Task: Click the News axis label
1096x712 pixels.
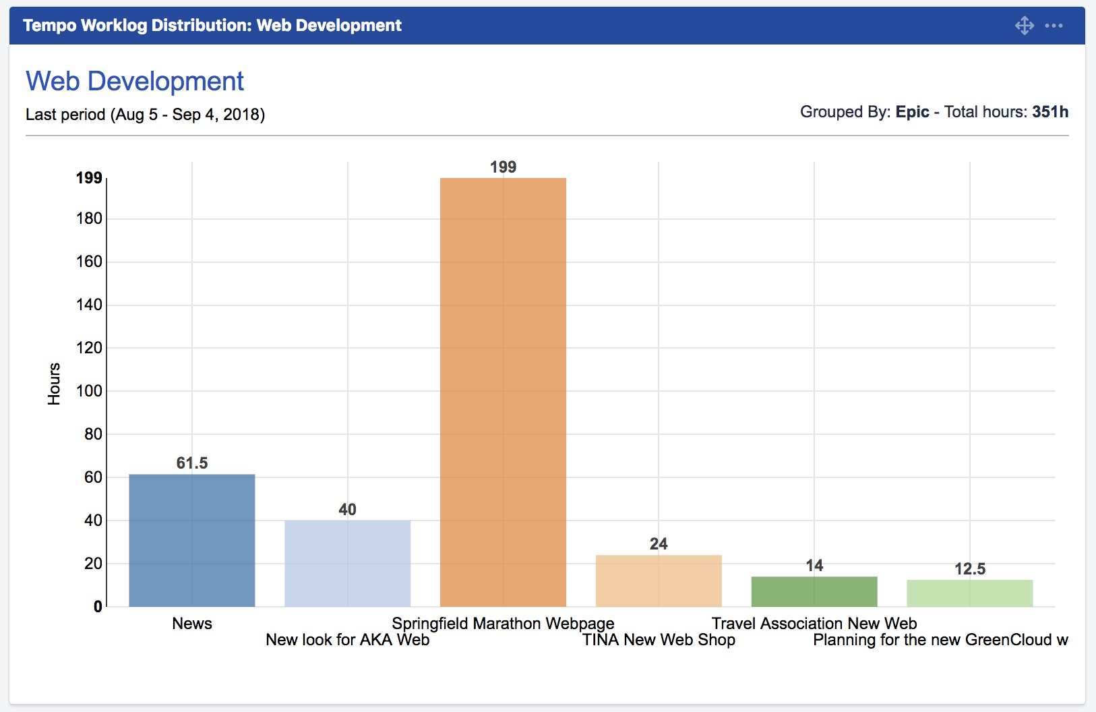Action: (192, 624)
